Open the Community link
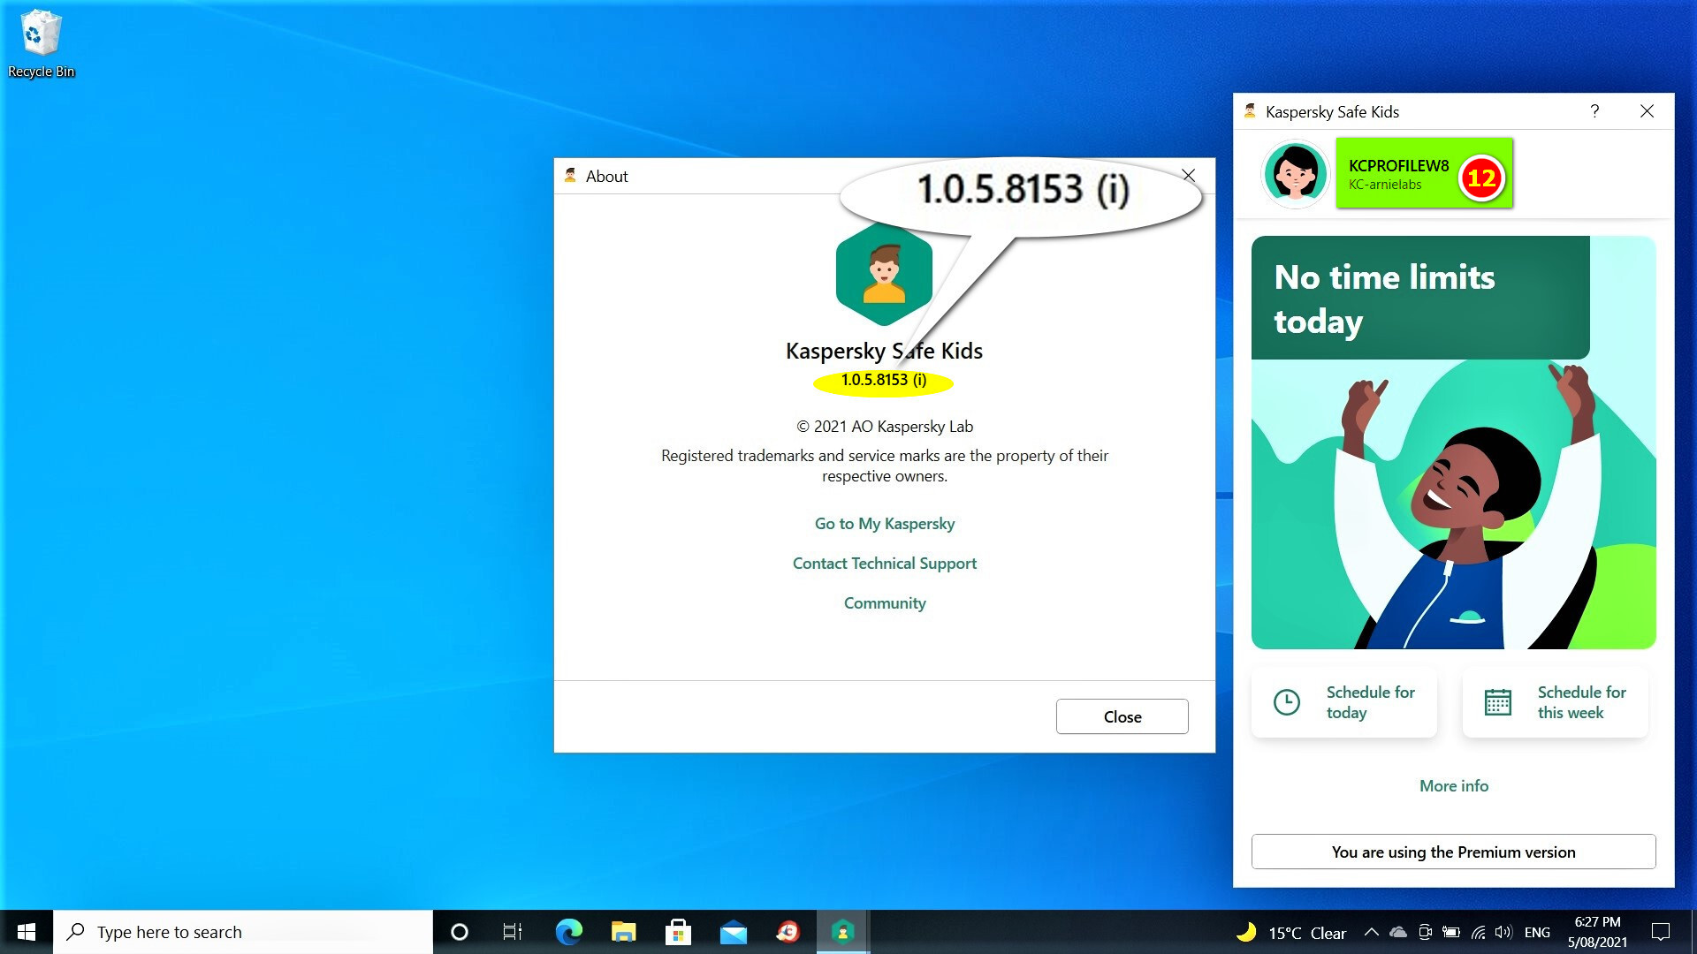 [x=884, y=603]
